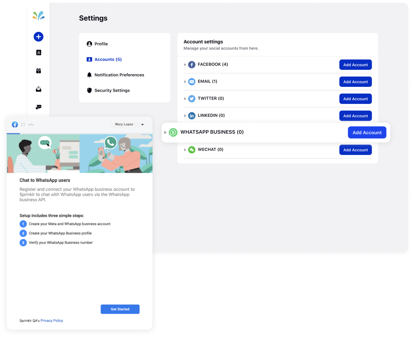Expand the FACEBOOK (4) accounts section
412x337 pixels.
[185, 65]
